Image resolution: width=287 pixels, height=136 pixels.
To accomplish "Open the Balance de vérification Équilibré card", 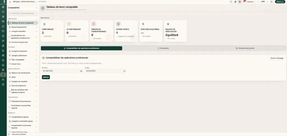I will pyautogui.click(x=175, y=31).
